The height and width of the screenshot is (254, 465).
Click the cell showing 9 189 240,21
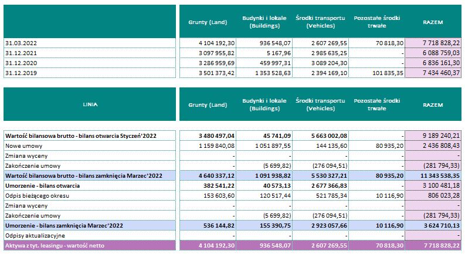[x=437, y=136]
